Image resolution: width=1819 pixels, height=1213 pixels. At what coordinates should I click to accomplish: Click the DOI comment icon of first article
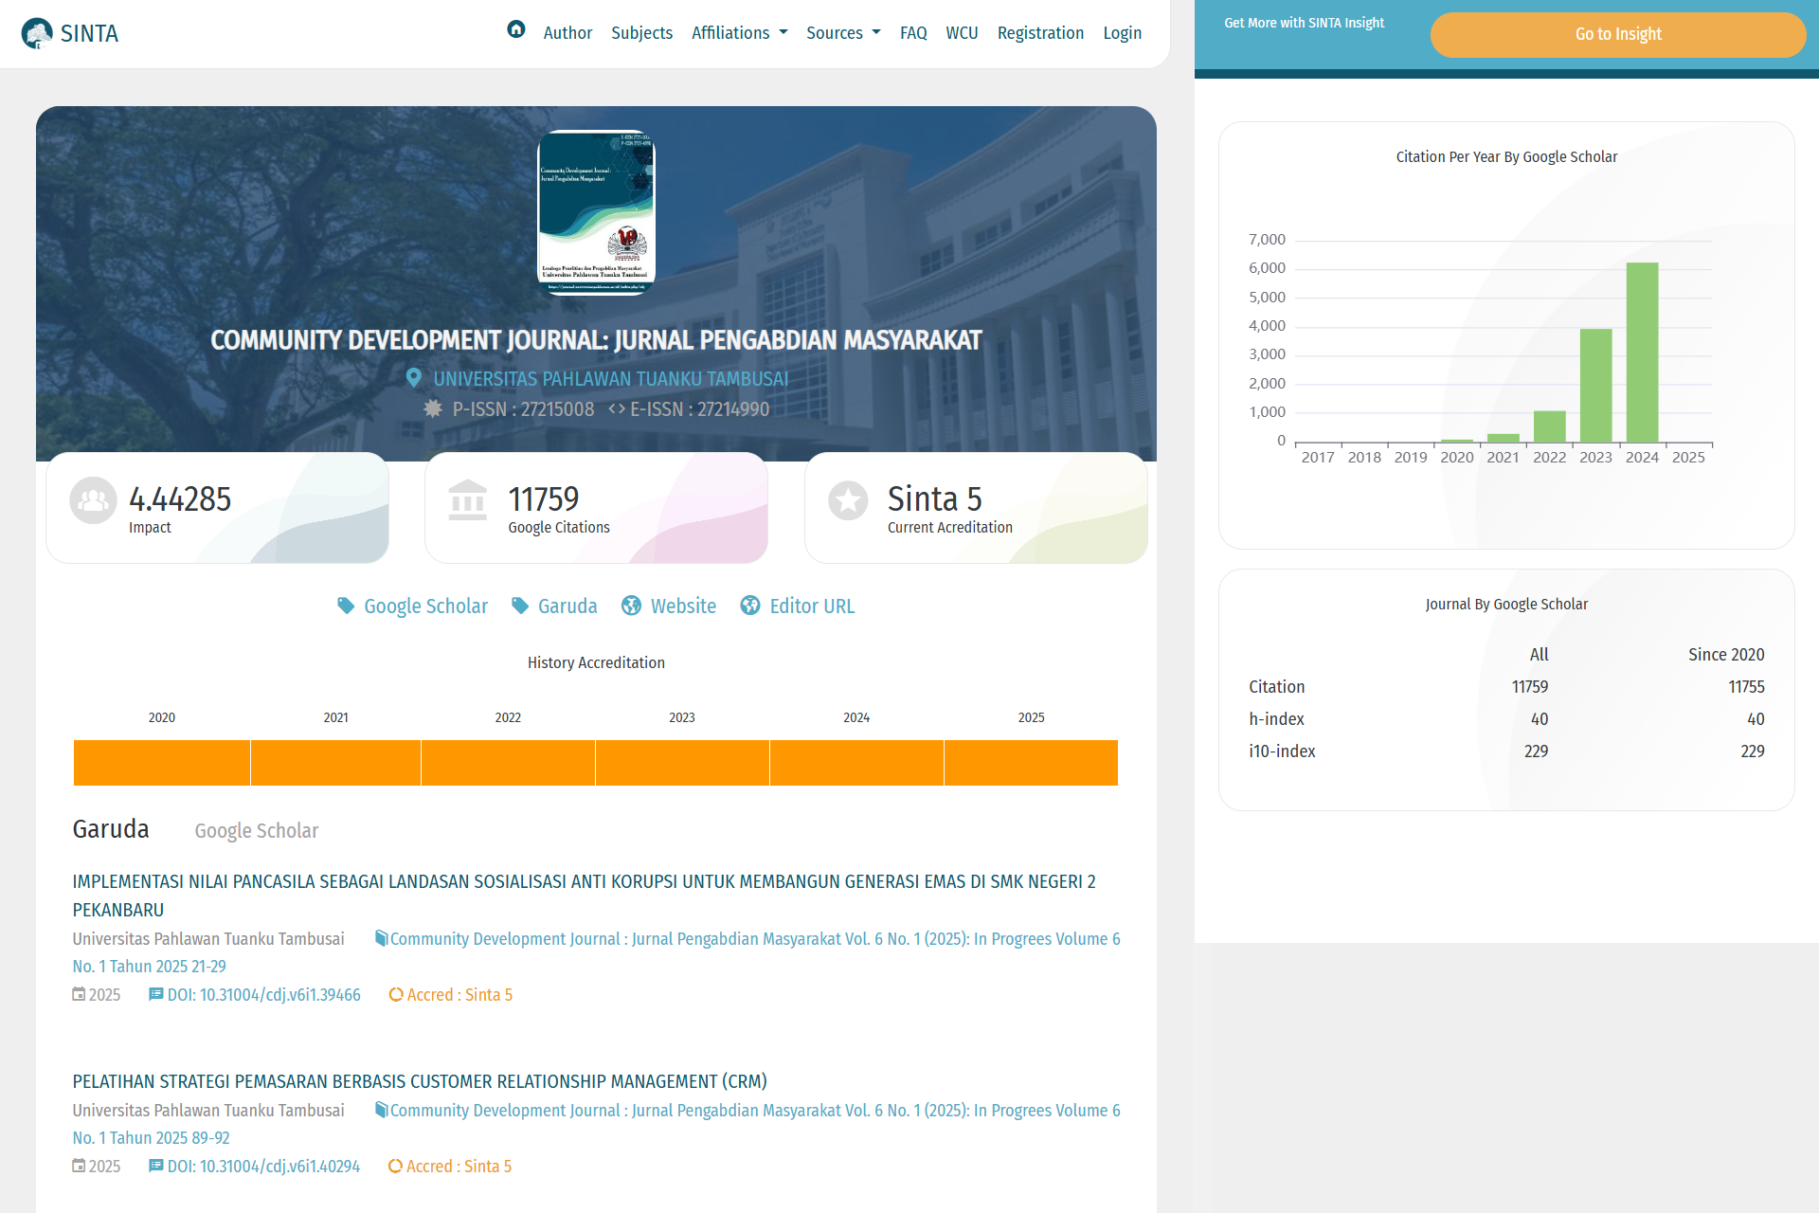pos(156,994)
